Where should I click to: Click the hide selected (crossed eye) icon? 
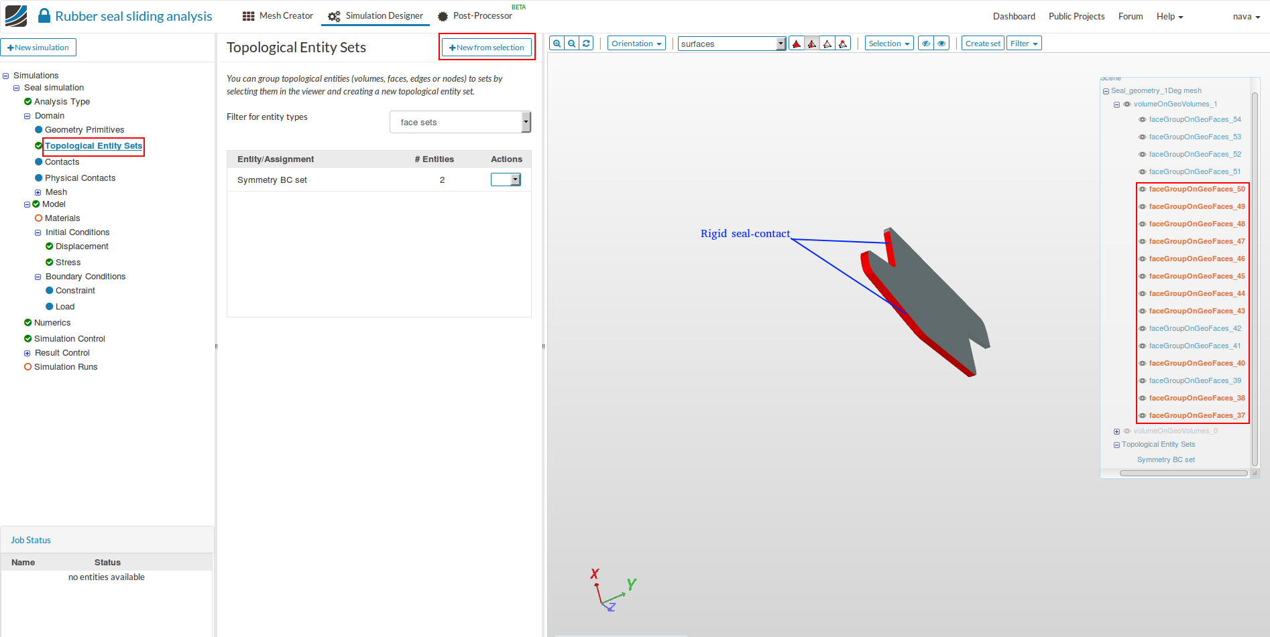926,44
